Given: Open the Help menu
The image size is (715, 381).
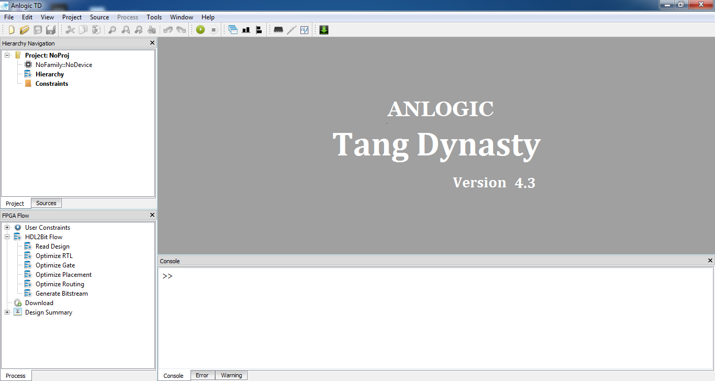Looking at the screenshot, I should tap(208, 17).
